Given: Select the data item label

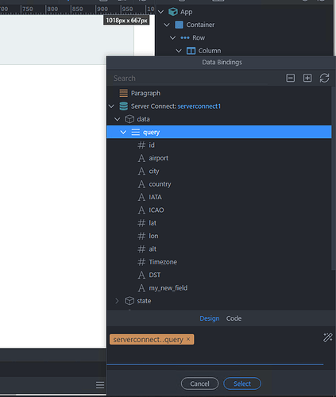Looking at the screenshot, I should pyautogui.click(x=143, y=119).
